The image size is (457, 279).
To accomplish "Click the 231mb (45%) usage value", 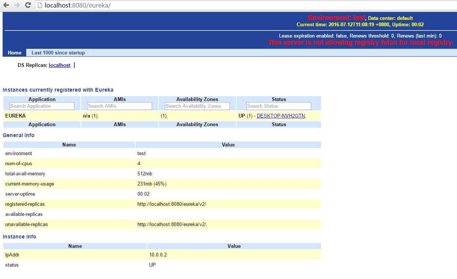I will click(x=152, y=184).
